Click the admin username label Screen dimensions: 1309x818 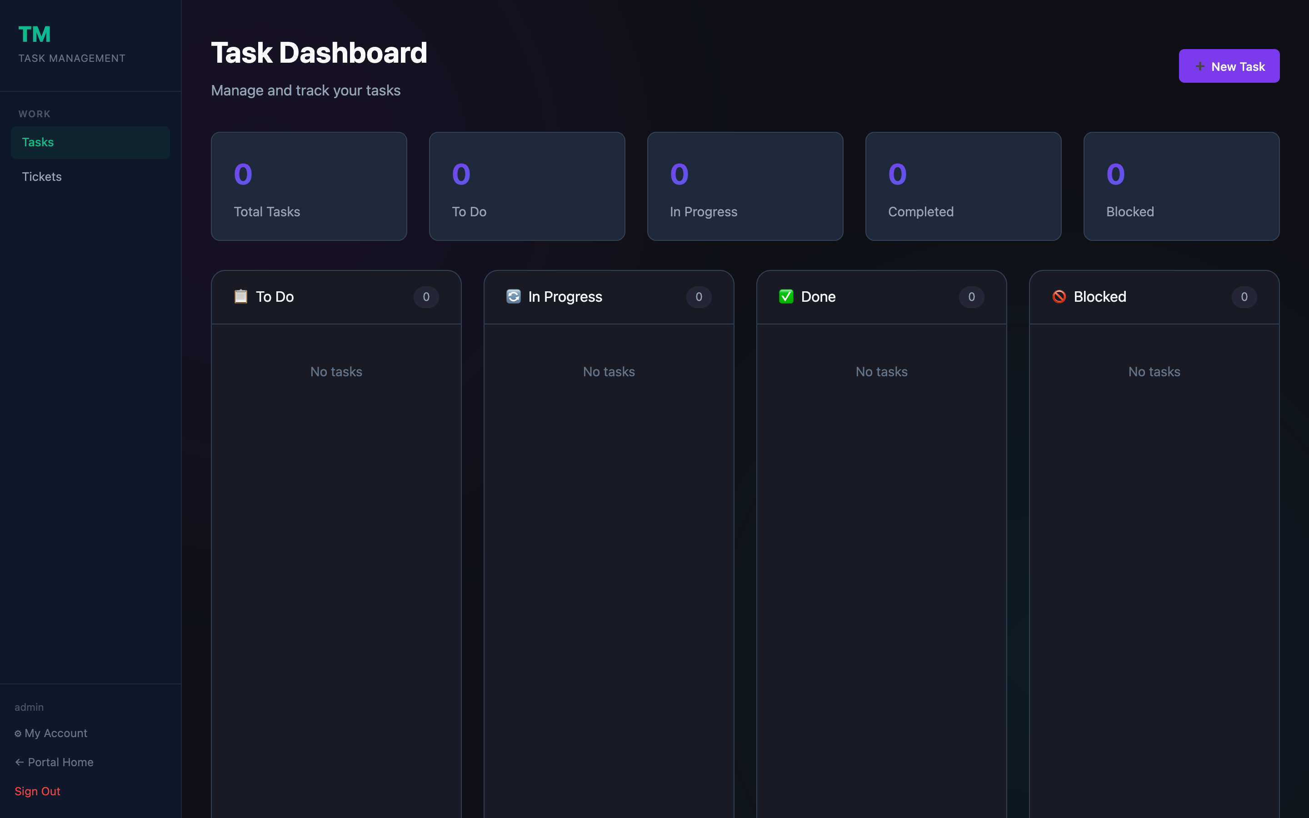pyautogui.click(x=29, y=707)
